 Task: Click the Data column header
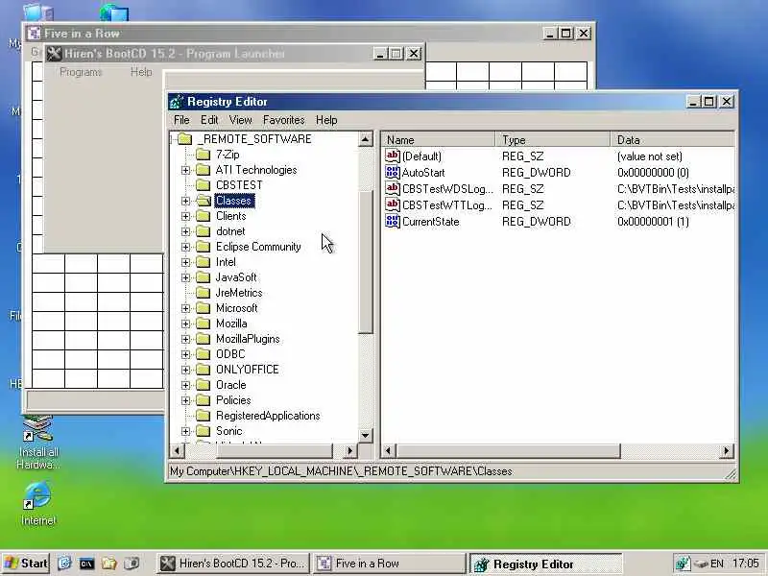672,140
